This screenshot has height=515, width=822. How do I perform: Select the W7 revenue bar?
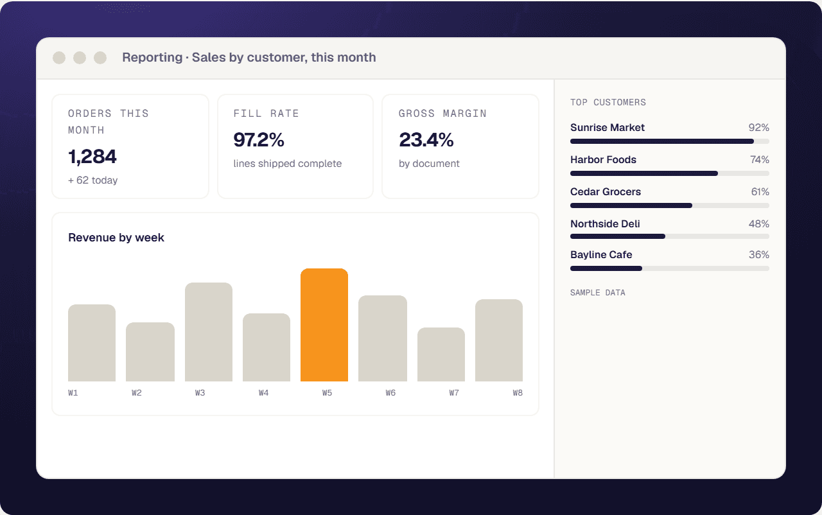point(441,354)
